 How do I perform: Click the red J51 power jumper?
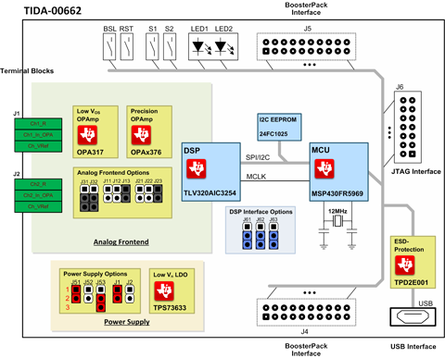(x=76, y=294)
